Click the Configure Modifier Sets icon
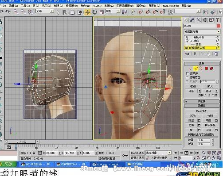The width and height of the screenshot is (223, 176). [216, 54]
